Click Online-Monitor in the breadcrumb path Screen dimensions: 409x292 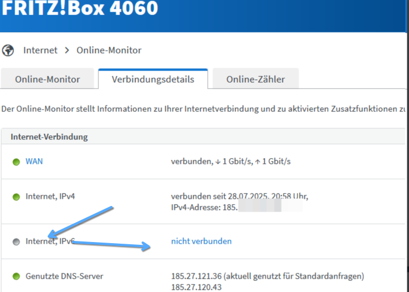point(109,51)
